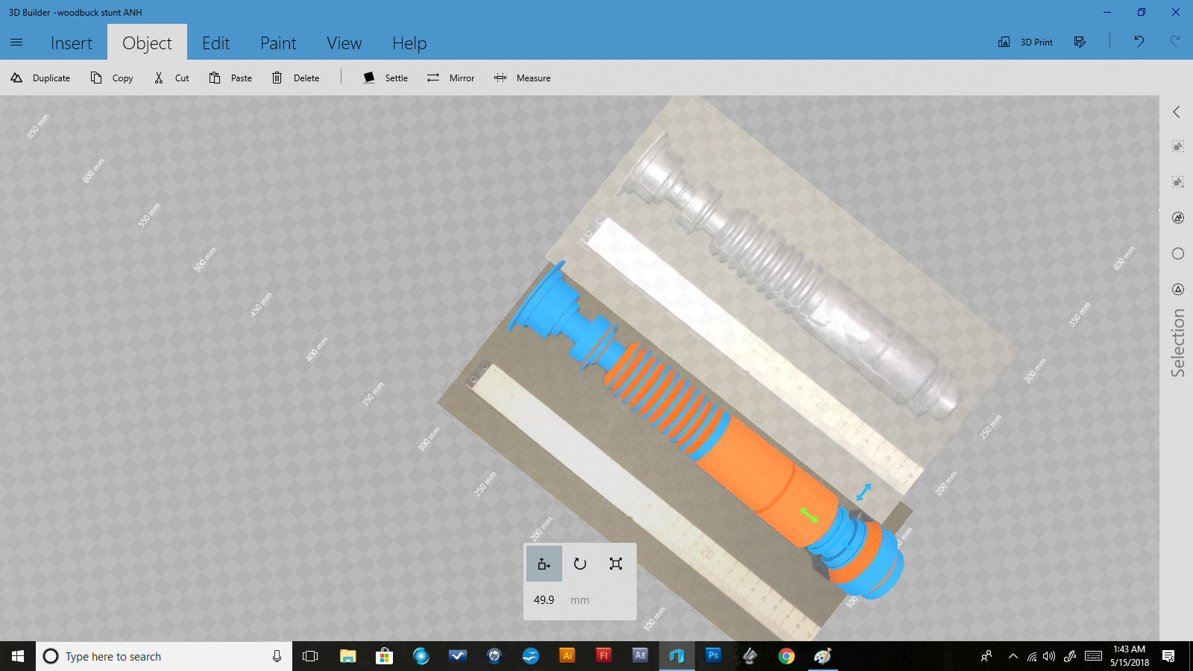Screen dimensions: 1193x671
Task: Select the Move mode icon
Action: point(544,564)
